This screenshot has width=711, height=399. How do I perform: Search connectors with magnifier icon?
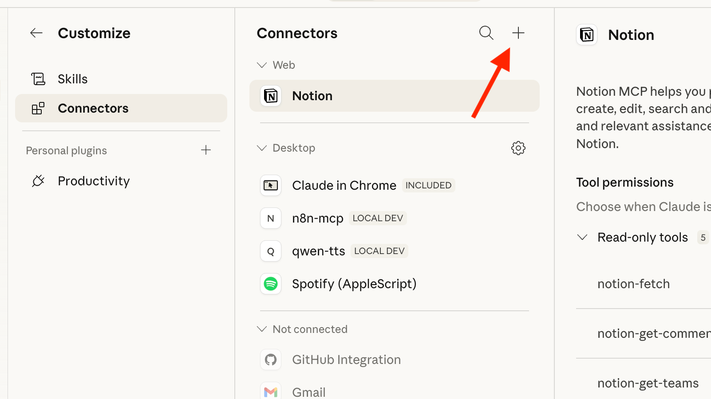point(486,33)
